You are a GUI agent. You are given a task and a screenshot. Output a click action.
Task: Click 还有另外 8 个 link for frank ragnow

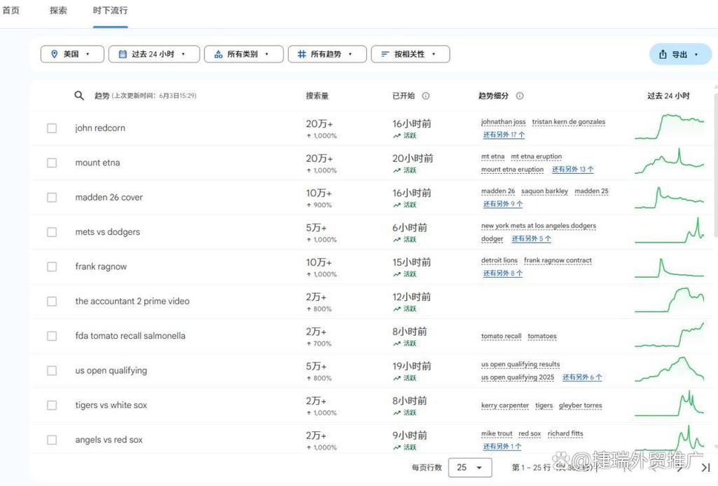(x=503, y=274)
